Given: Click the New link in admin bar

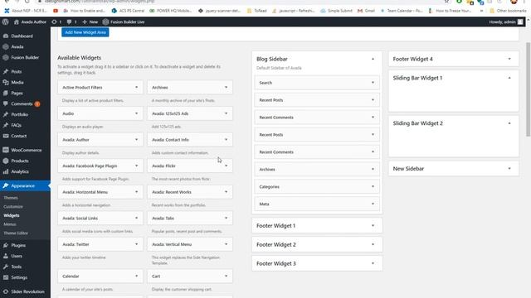Looking at the screenshot, I should point(90,22).
